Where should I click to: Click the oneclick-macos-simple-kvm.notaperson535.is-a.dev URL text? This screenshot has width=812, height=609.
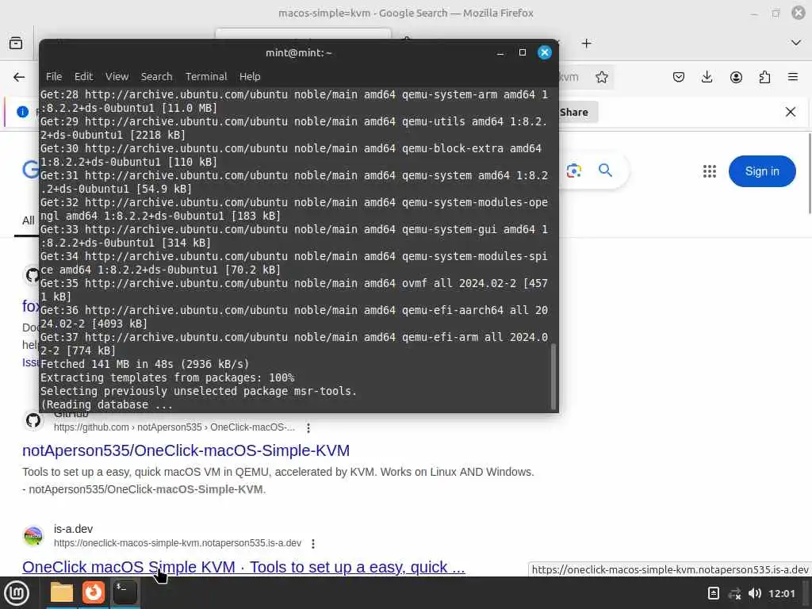pos(178,543)
